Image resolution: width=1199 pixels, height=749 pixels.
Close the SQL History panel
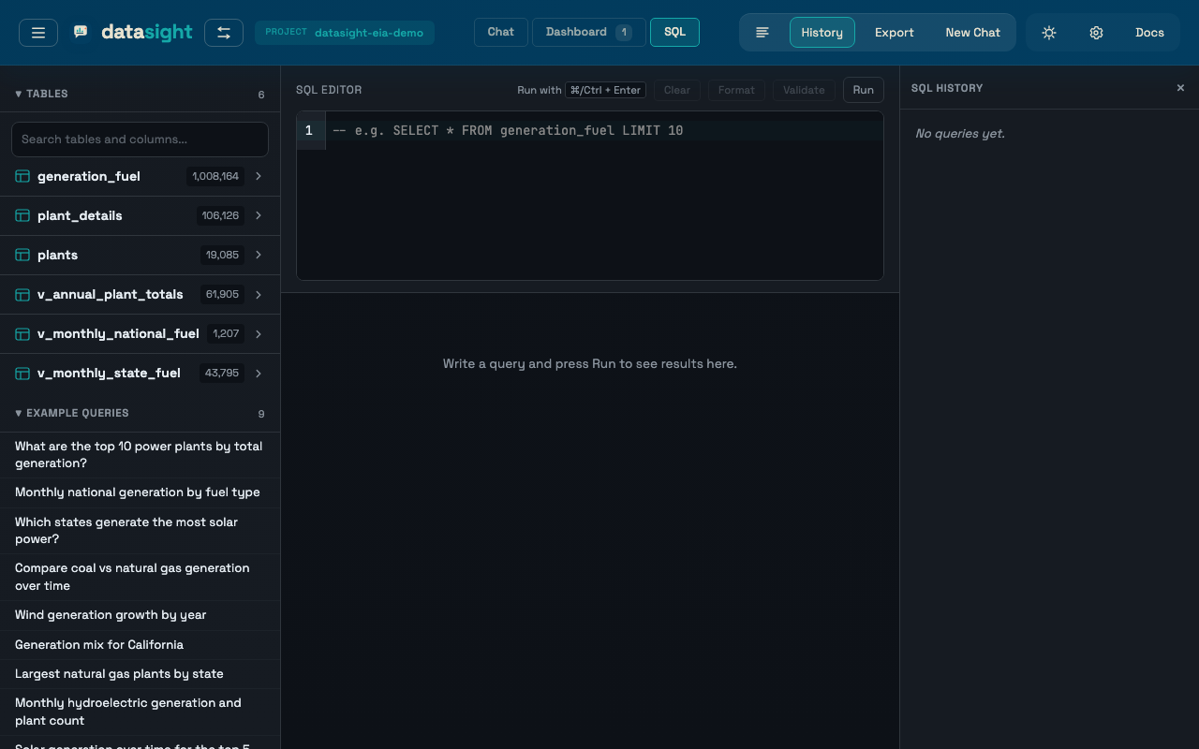[x=1180, y=87]
